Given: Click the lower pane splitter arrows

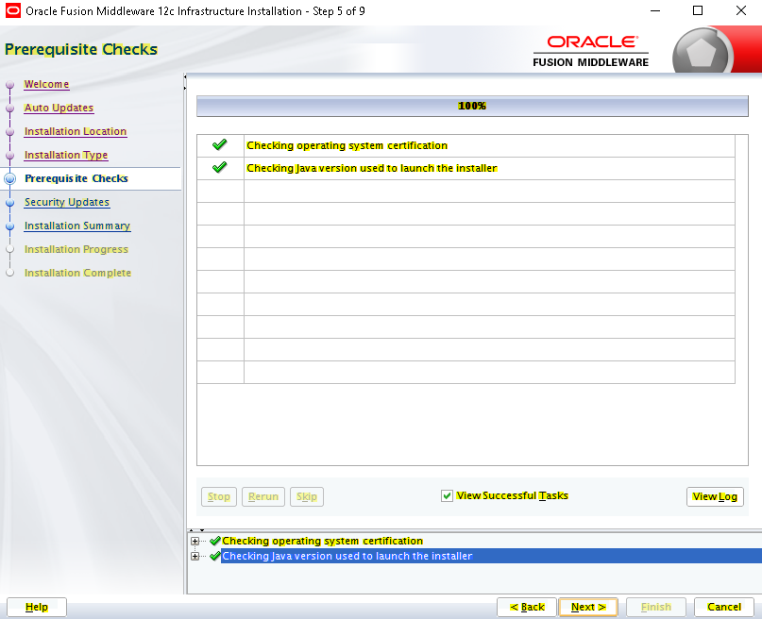Looking at the screenshot, I should 196,530.
